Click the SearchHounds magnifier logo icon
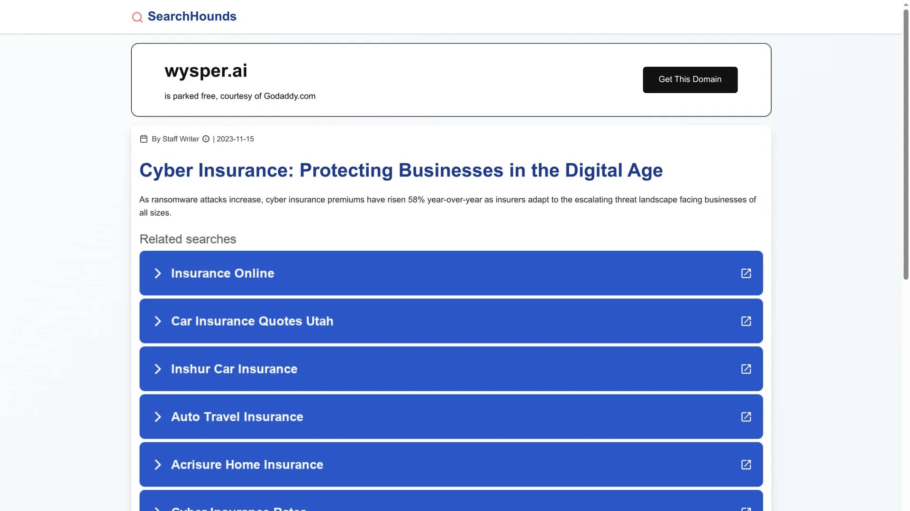910x511 pixels. click(x=137, y=17)
